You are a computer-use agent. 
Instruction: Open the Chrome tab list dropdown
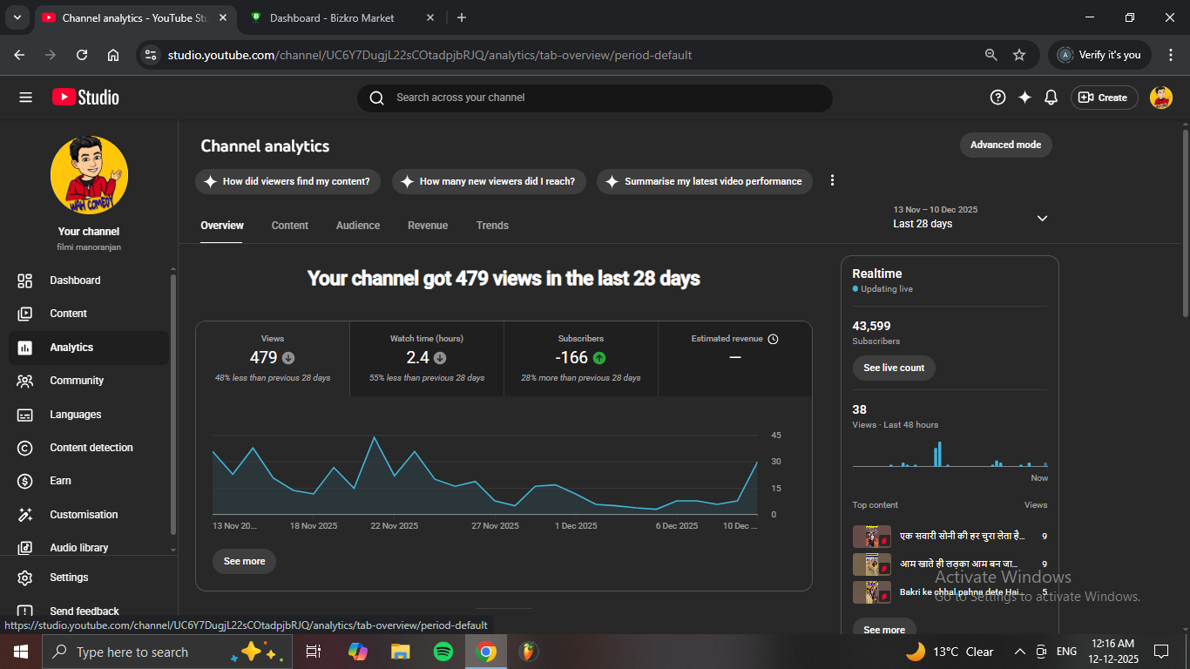tap(17, 17)
